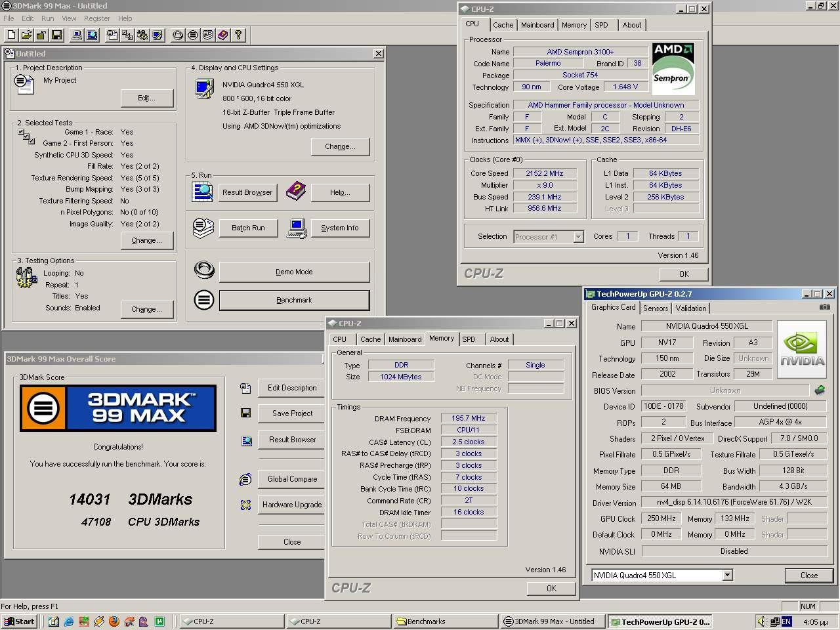Image resolution: width=840 pixels, height=630 pixels.
Task: Click the GPU-Z BIOS save chip icon
Action: [x=820, y=390]
